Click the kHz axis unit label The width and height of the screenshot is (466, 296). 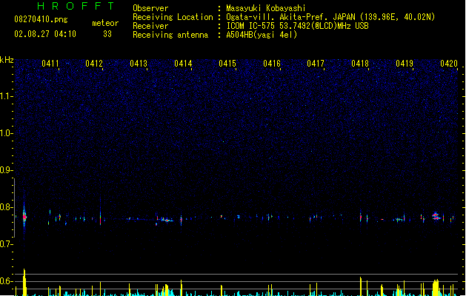7,60
